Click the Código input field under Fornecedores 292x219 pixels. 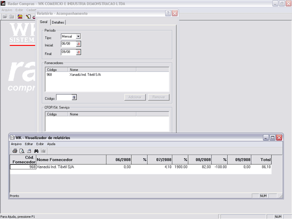64,97
